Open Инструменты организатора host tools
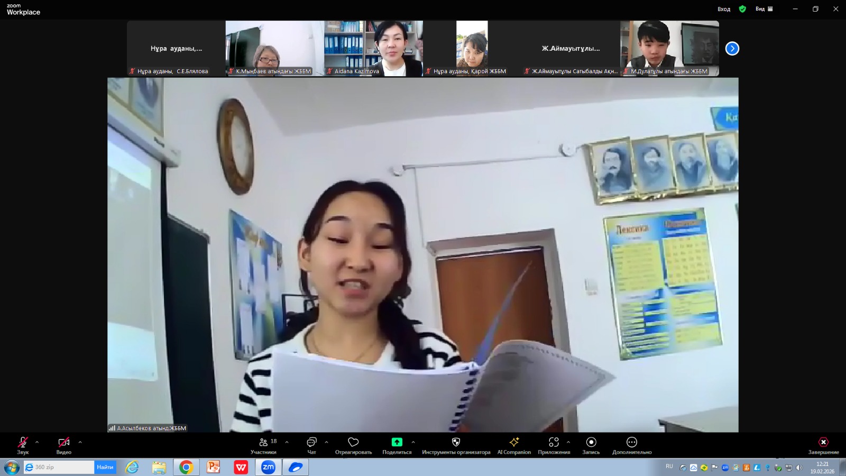 [456, 444]
